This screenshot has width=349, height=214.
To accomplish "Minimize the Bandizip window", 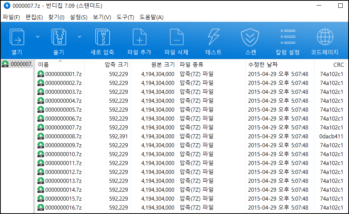I will click(319, 6).
